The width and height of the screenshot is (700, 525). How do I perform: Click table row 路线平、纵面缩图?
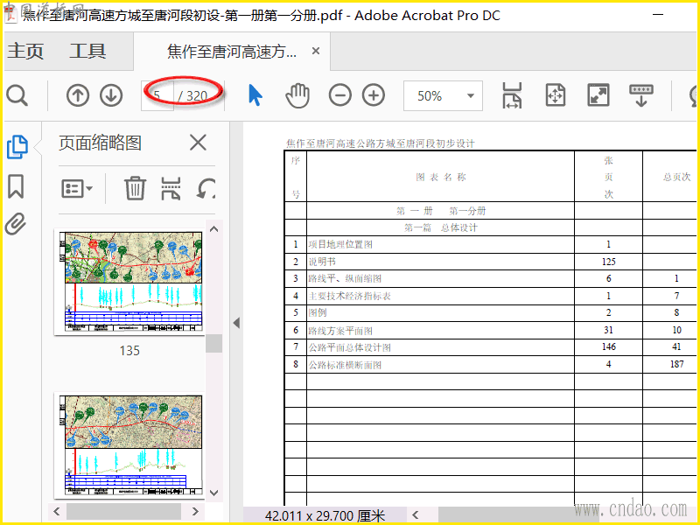click(490, 278)
